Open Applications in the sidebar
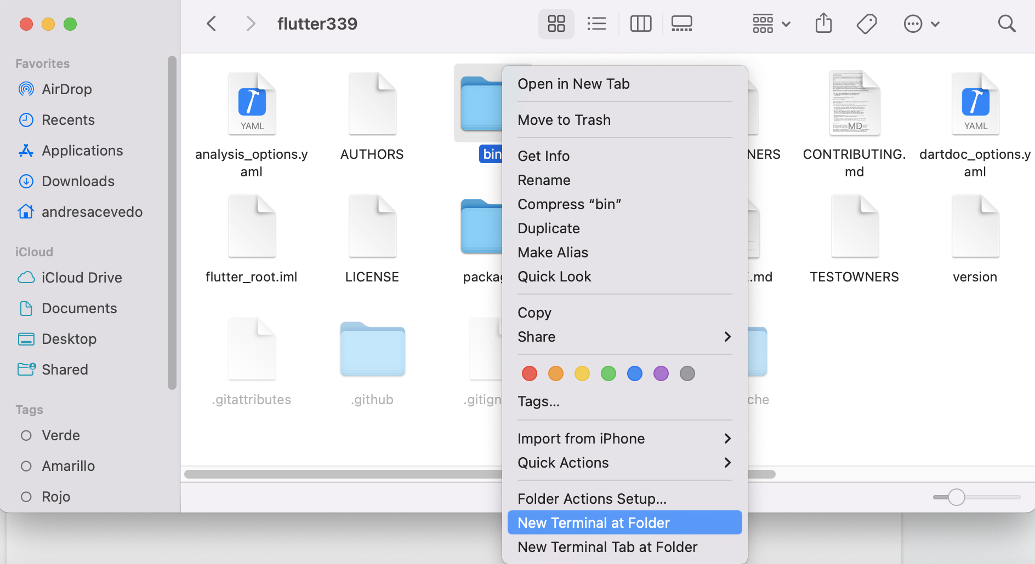This screenshot has width=1035, height=564. coord(82,151)
